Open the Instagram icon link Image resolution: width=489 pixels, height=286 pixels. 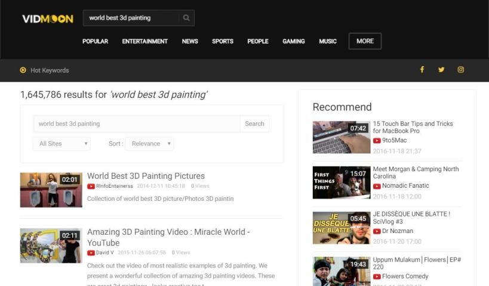coord(461,70)
